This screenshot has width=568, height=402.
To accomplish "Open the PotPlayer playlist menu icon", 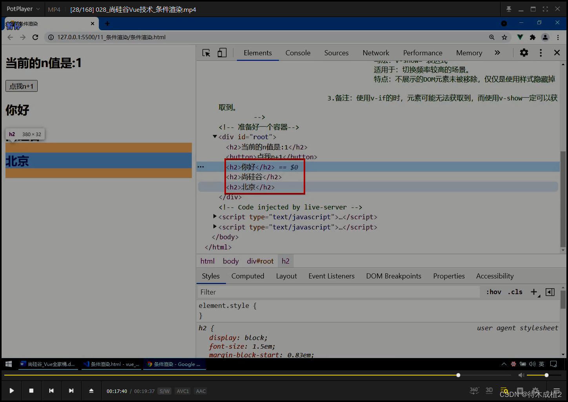I will click(557, 391).
